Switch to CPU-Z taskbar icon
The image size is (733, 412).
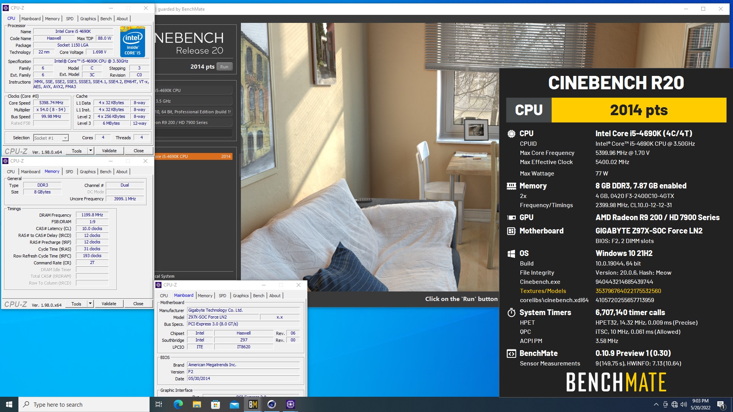[x=290, y=404]
